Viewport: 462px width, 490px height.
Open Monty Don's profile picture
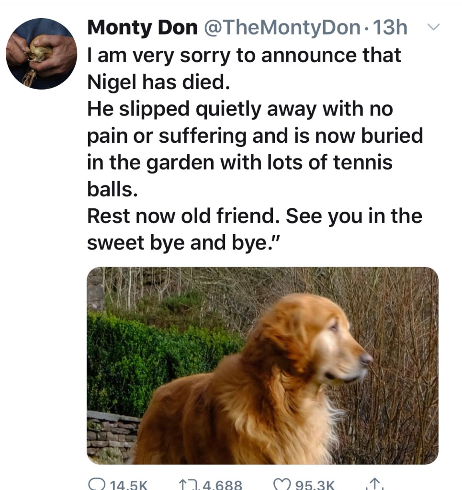[41, 54]
